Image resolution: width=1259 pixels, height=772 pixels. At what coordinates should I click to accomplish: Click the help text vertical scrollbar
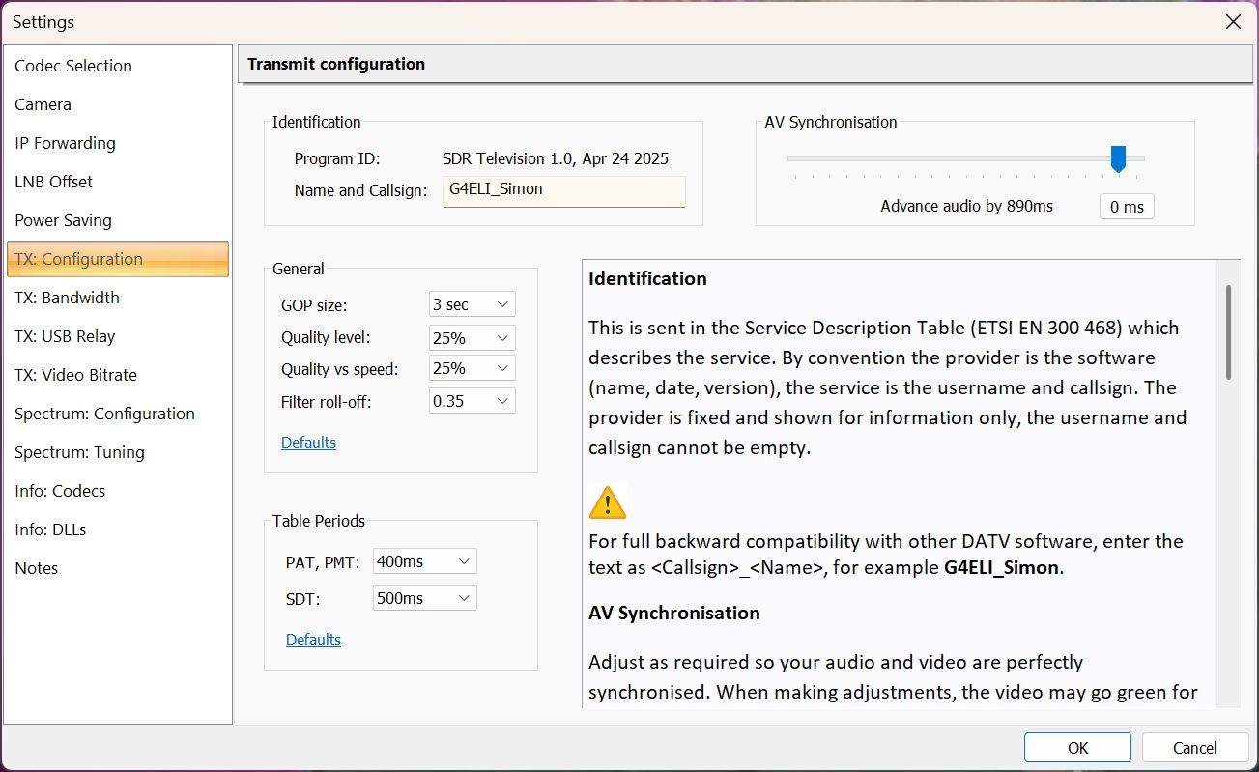1228,332
